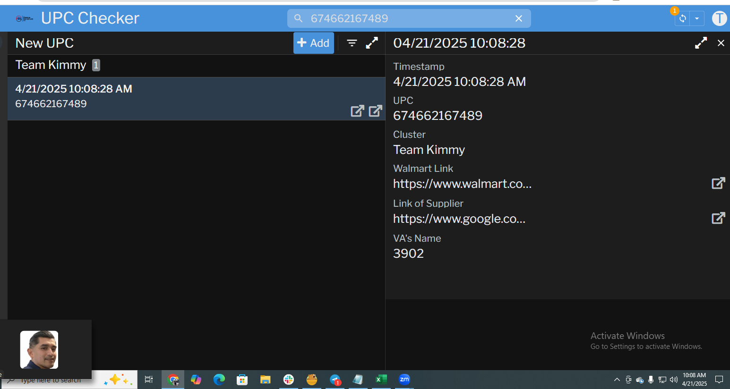Open Excel from the Windows taskbar
730x389 pixels.
click(x=381, y=380)
